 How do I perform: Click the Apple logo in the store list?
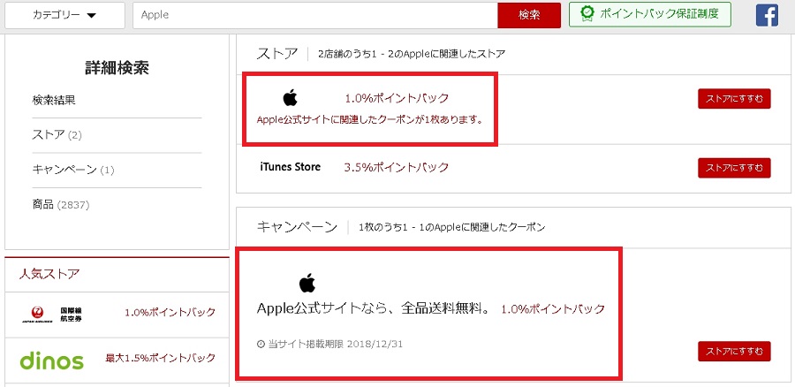(290, 97)
